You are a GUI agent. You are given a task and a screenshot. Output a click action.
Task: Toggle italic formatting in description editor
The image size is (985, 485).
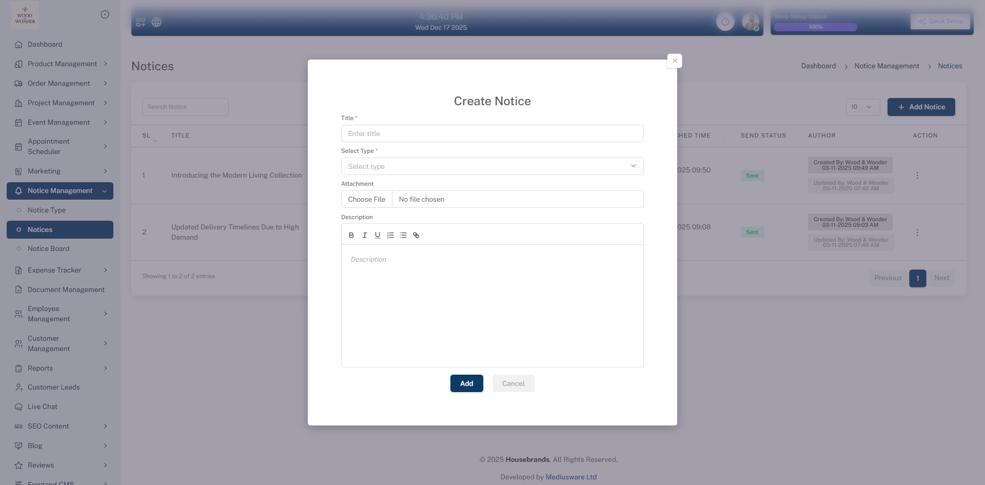coord(365,235)
